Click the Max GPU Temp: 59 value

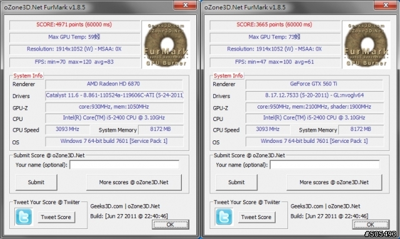(x=74, y=37)
